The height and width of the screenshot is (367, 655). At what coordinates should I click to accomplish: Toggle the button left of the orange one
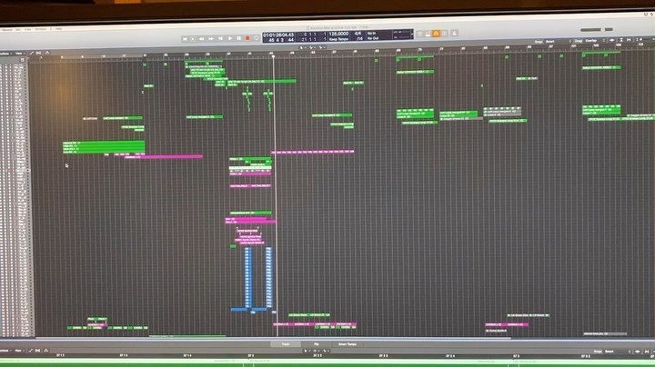(427, 34)
